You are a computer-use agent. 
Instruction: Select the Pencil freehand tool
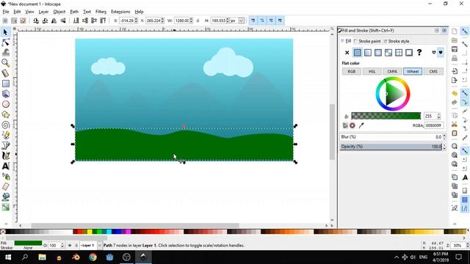pos(5,135)
